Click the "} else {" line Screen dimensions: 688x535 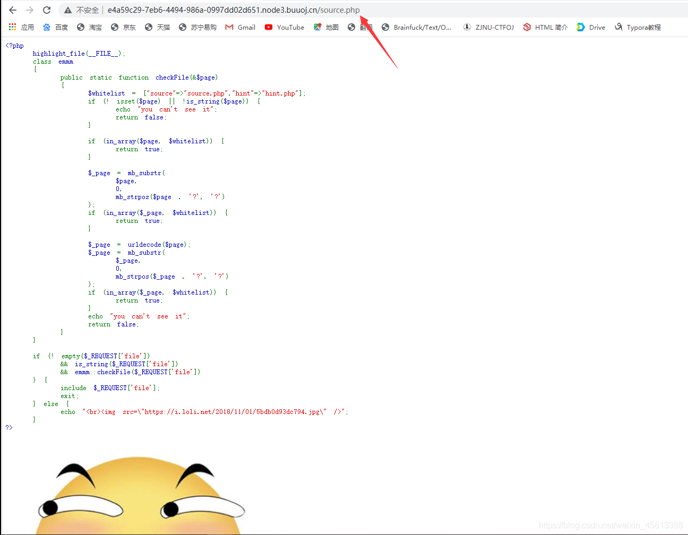point(51,404)
